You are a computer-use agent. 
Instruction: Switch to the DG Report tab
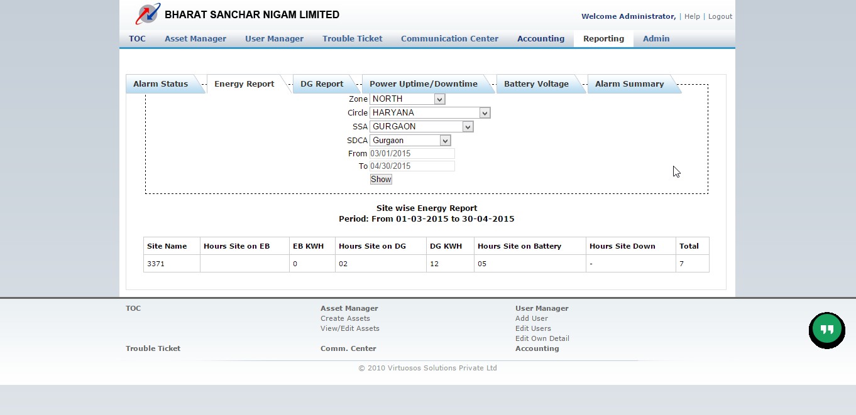coord(322,84)
